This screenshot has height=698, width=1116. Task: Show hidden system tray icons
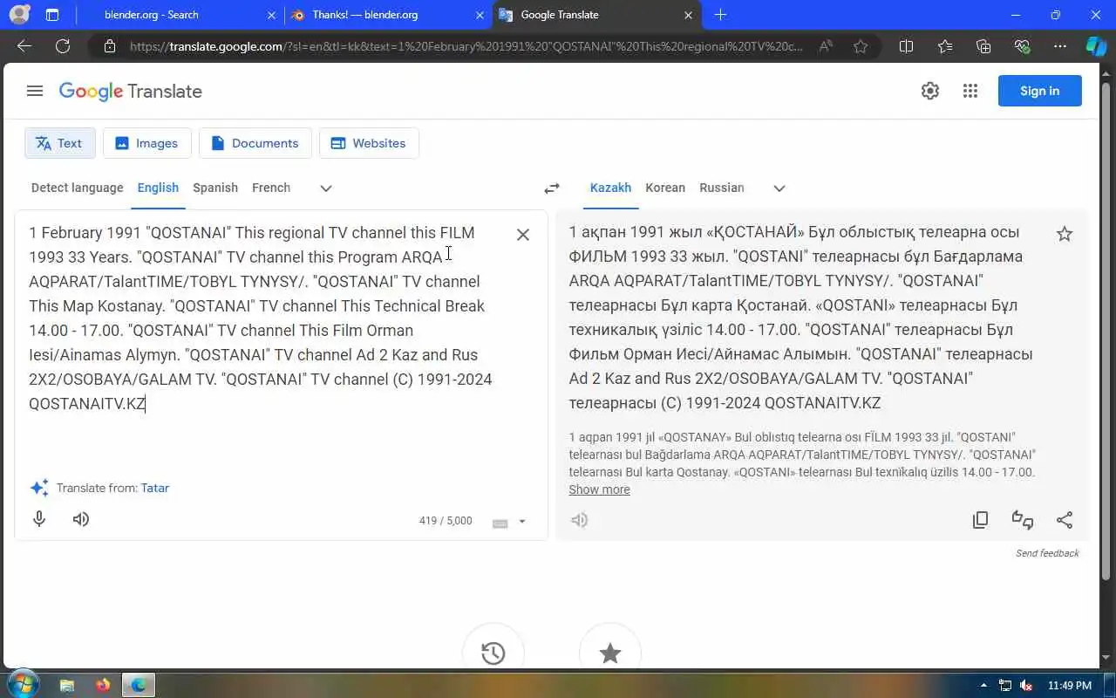(x=984, y=685)
